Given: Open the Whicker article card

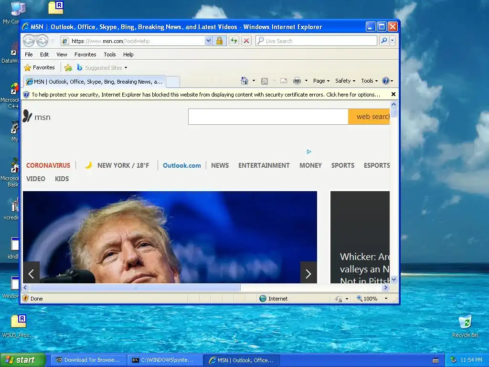Looking at the screenshot, I should click(360, 237).
